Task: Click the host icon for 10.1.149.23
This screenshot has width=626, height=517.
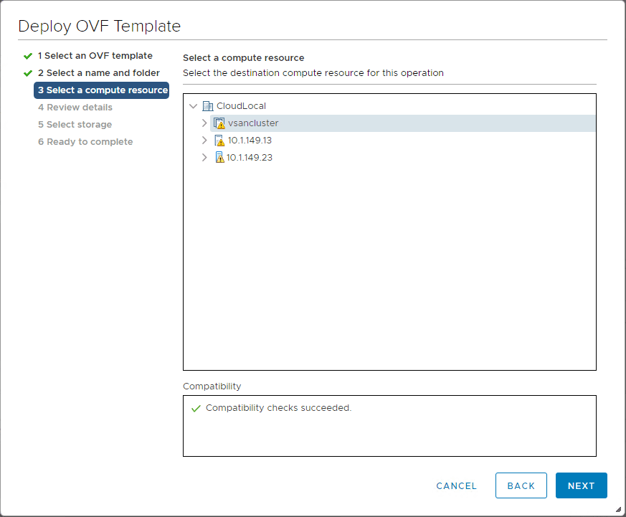Action: (219, 157)
